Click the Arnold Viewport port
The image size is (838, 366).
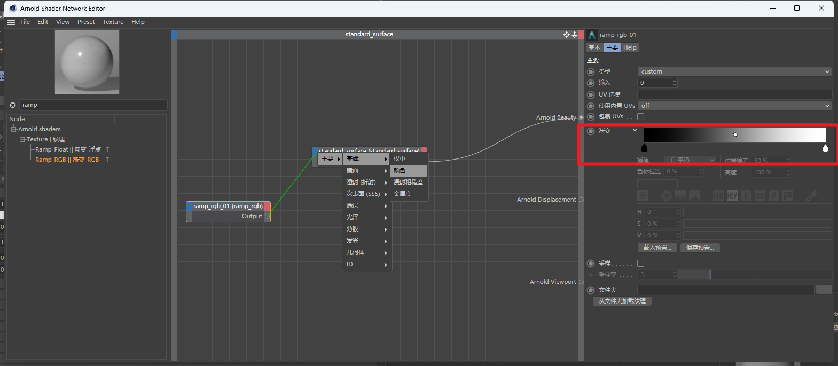pos(582,282)
